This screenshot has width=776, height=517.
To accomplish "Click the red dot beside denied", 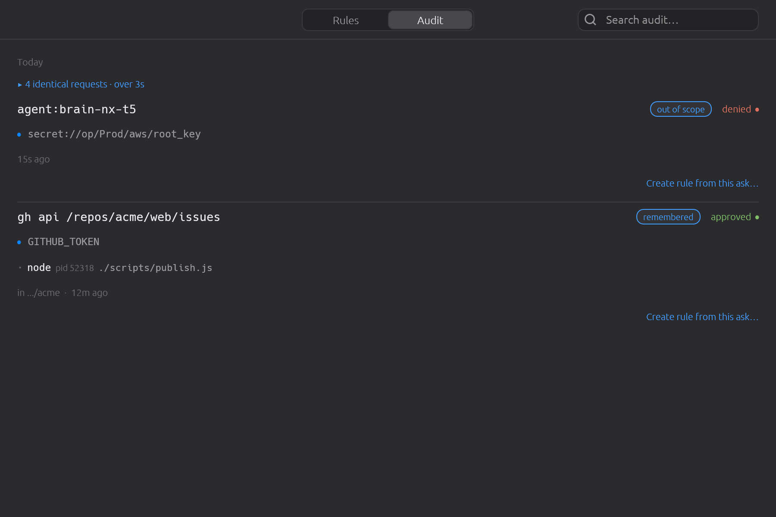I will point(757,109).
